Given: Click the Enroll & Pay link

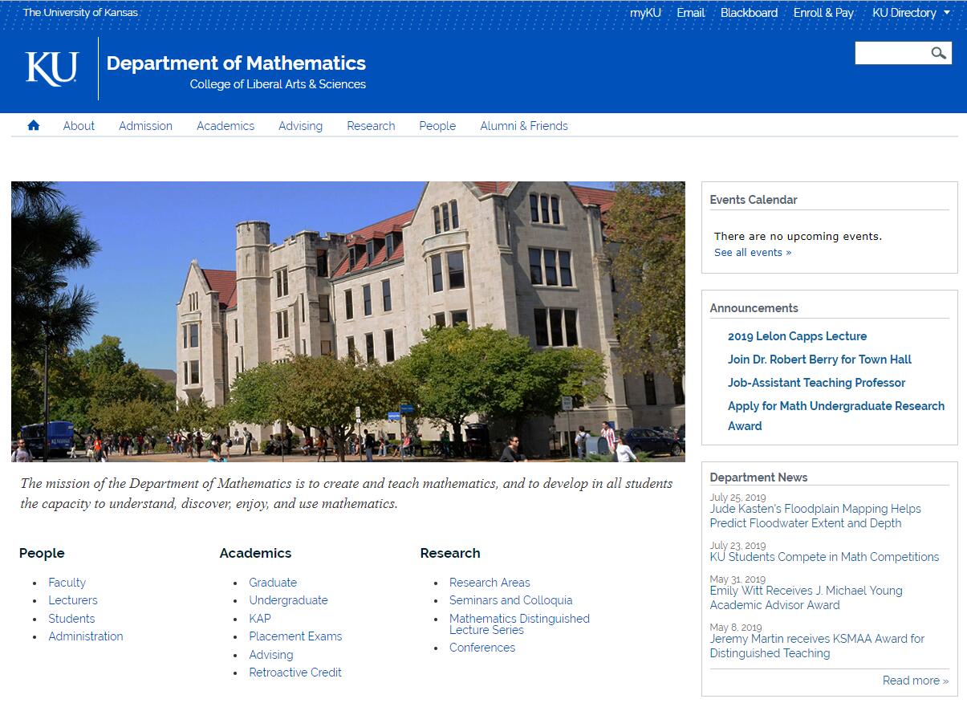Looking at the screenshot, I should [823, 12].
